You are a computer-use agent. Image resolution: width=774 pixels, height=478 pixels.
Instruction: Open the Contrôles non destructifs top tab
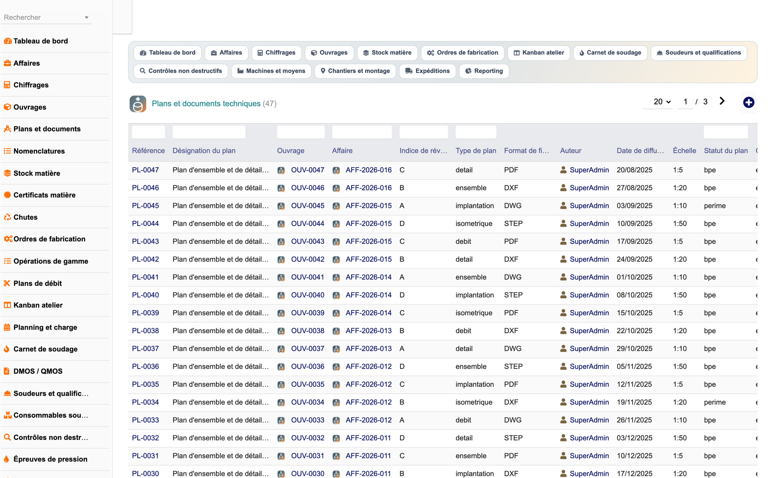point(181,71)
